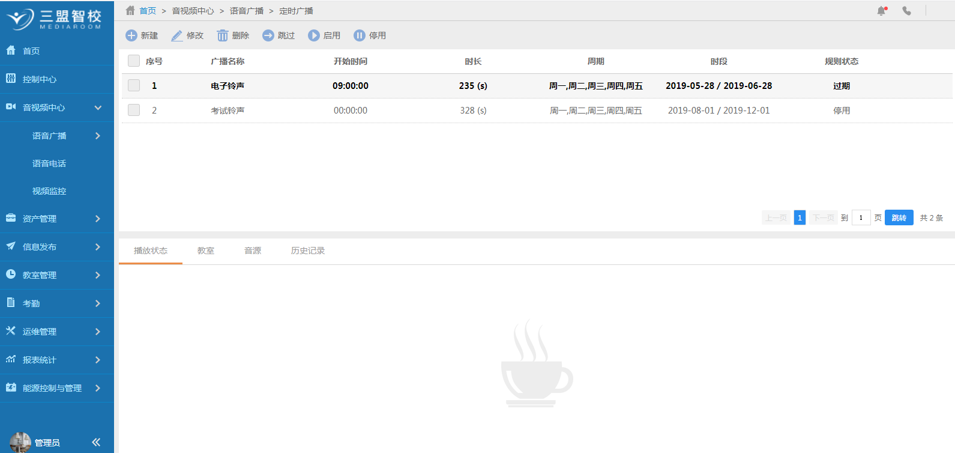Open the notification bell icon
This screenshot has width=955, height=453.
pos(881,11)
